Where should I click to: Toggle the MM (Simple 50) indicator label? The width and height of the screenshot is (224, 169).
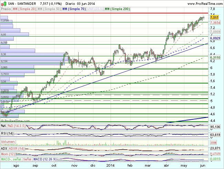pos(48,9)
